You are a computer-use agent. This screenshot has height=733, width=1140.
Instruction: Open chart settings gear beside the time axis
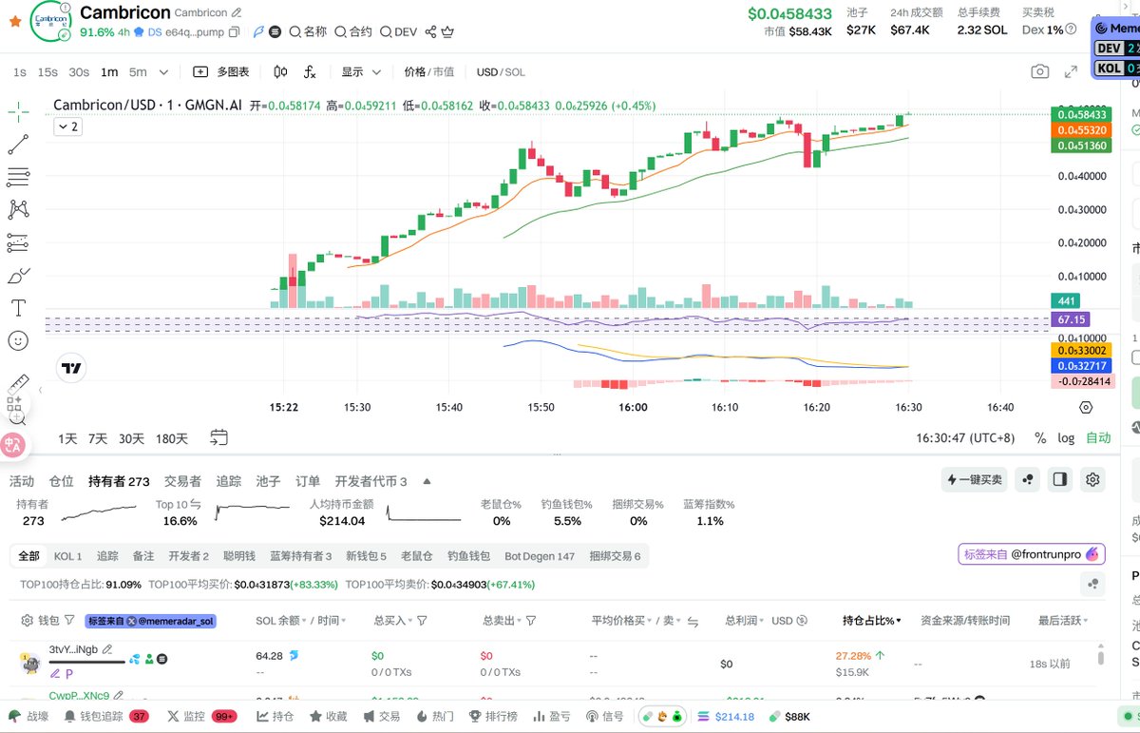pos(1086,407)
